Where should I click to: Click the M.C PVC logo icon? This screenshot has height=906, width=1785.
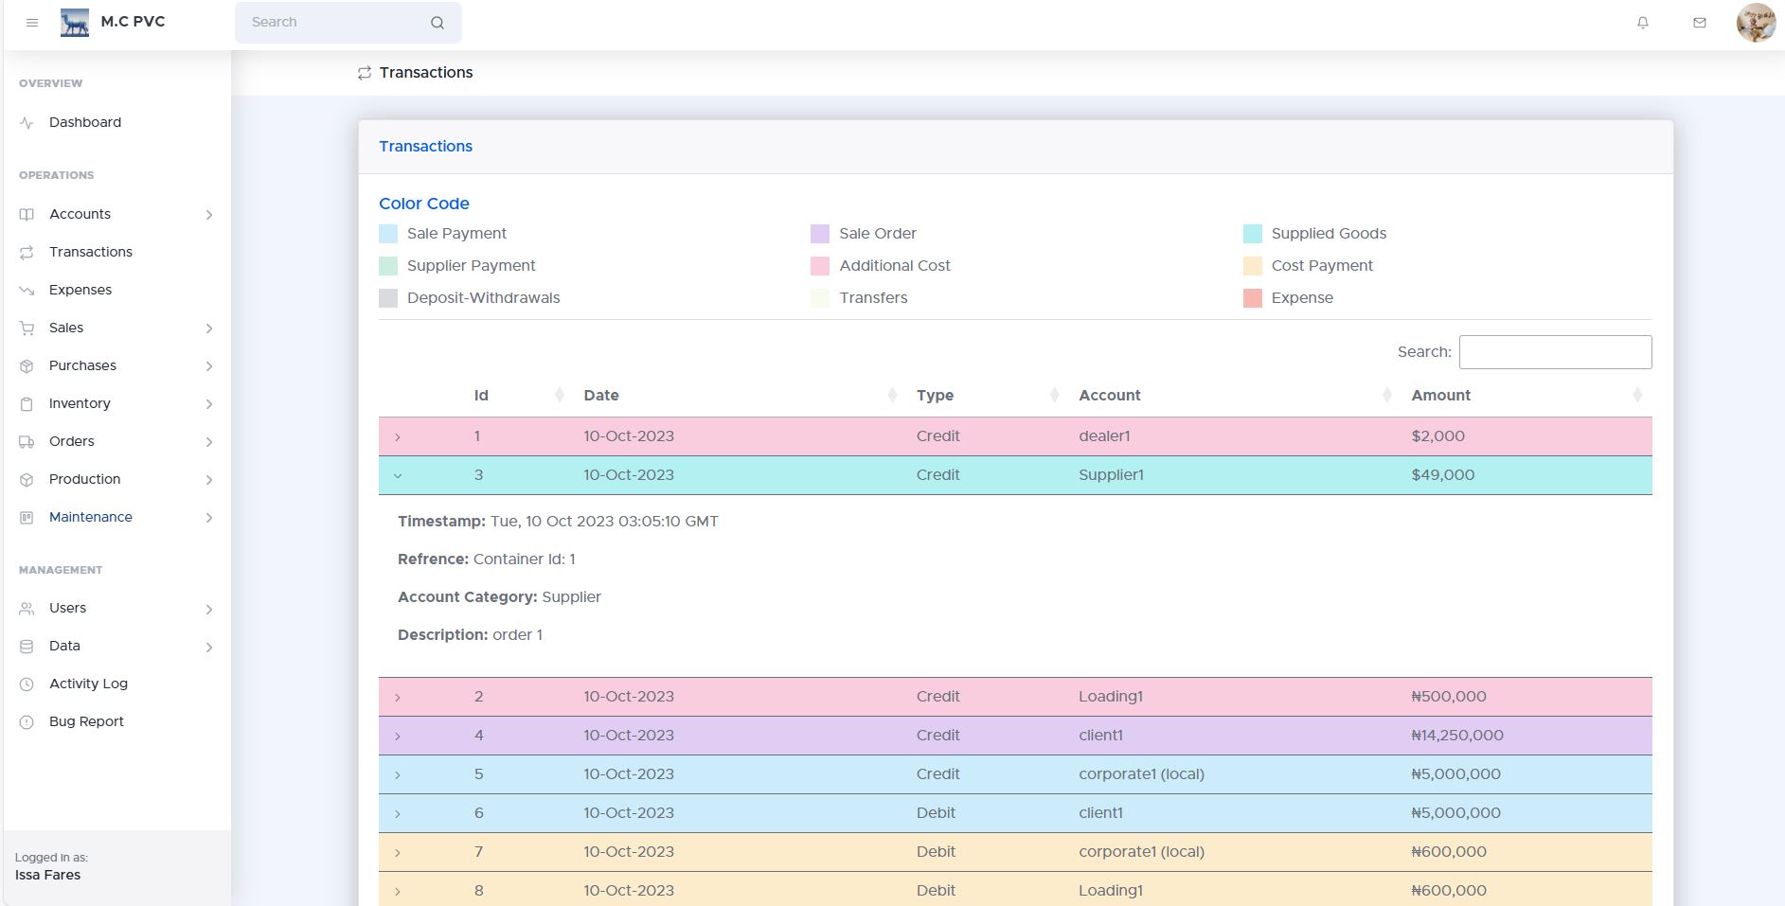(75, 22)
